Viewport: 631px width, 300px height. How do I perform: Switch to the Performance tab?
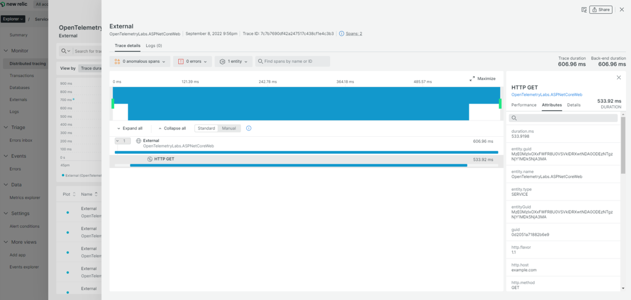524,105
